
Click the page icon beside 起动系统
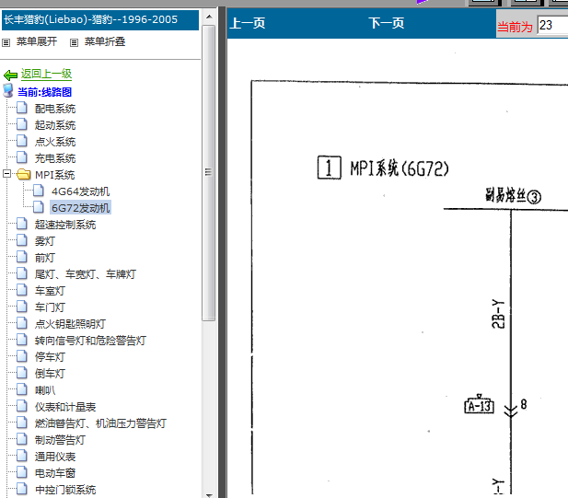click(22, 124)
